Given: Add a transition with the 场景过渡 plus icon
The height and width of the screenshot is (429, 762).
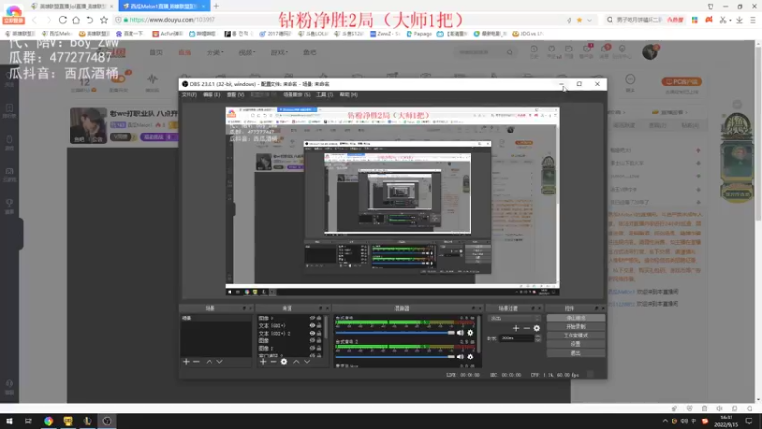Looking at the screenshot, I should pyautogui.click(x=516, y=328).
